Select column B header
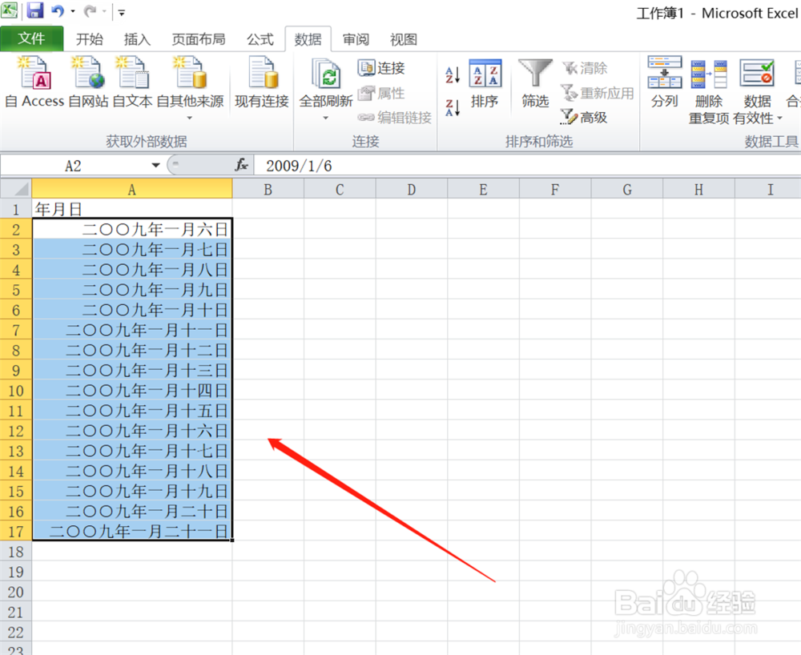The image size is (801, 655). coord(268,190)
